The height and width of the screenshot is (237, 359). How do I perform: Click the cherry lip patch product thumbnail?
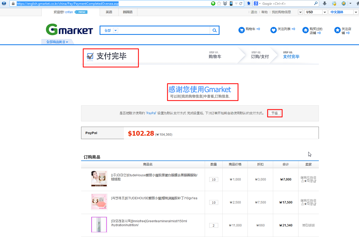tap(99, 202)
